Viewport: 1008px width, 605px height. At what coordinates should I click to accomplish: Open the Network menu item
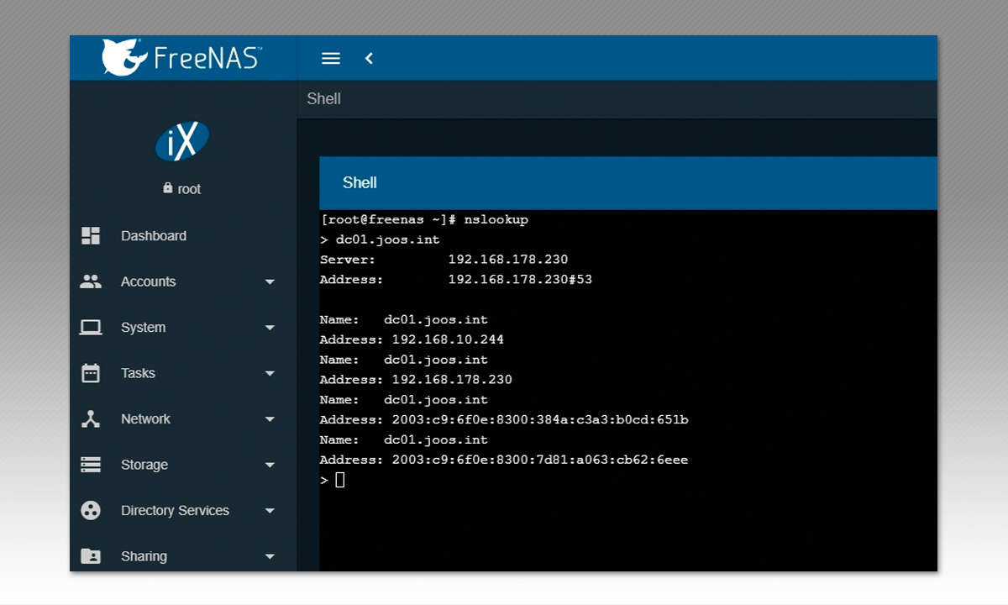(145, 418)
